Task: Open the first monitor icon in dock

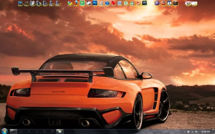Action: [x=20, y=3]
